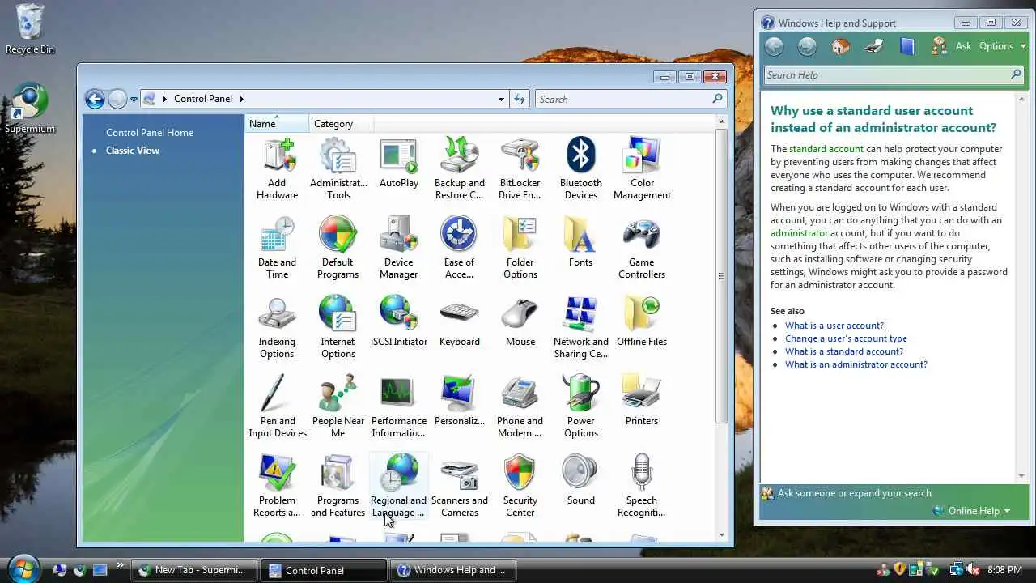Screen dimensions: 1036x583
Task: Open BitLocker Drive Encryption icon
Action: pyautogui.click(x=520, y=168)
